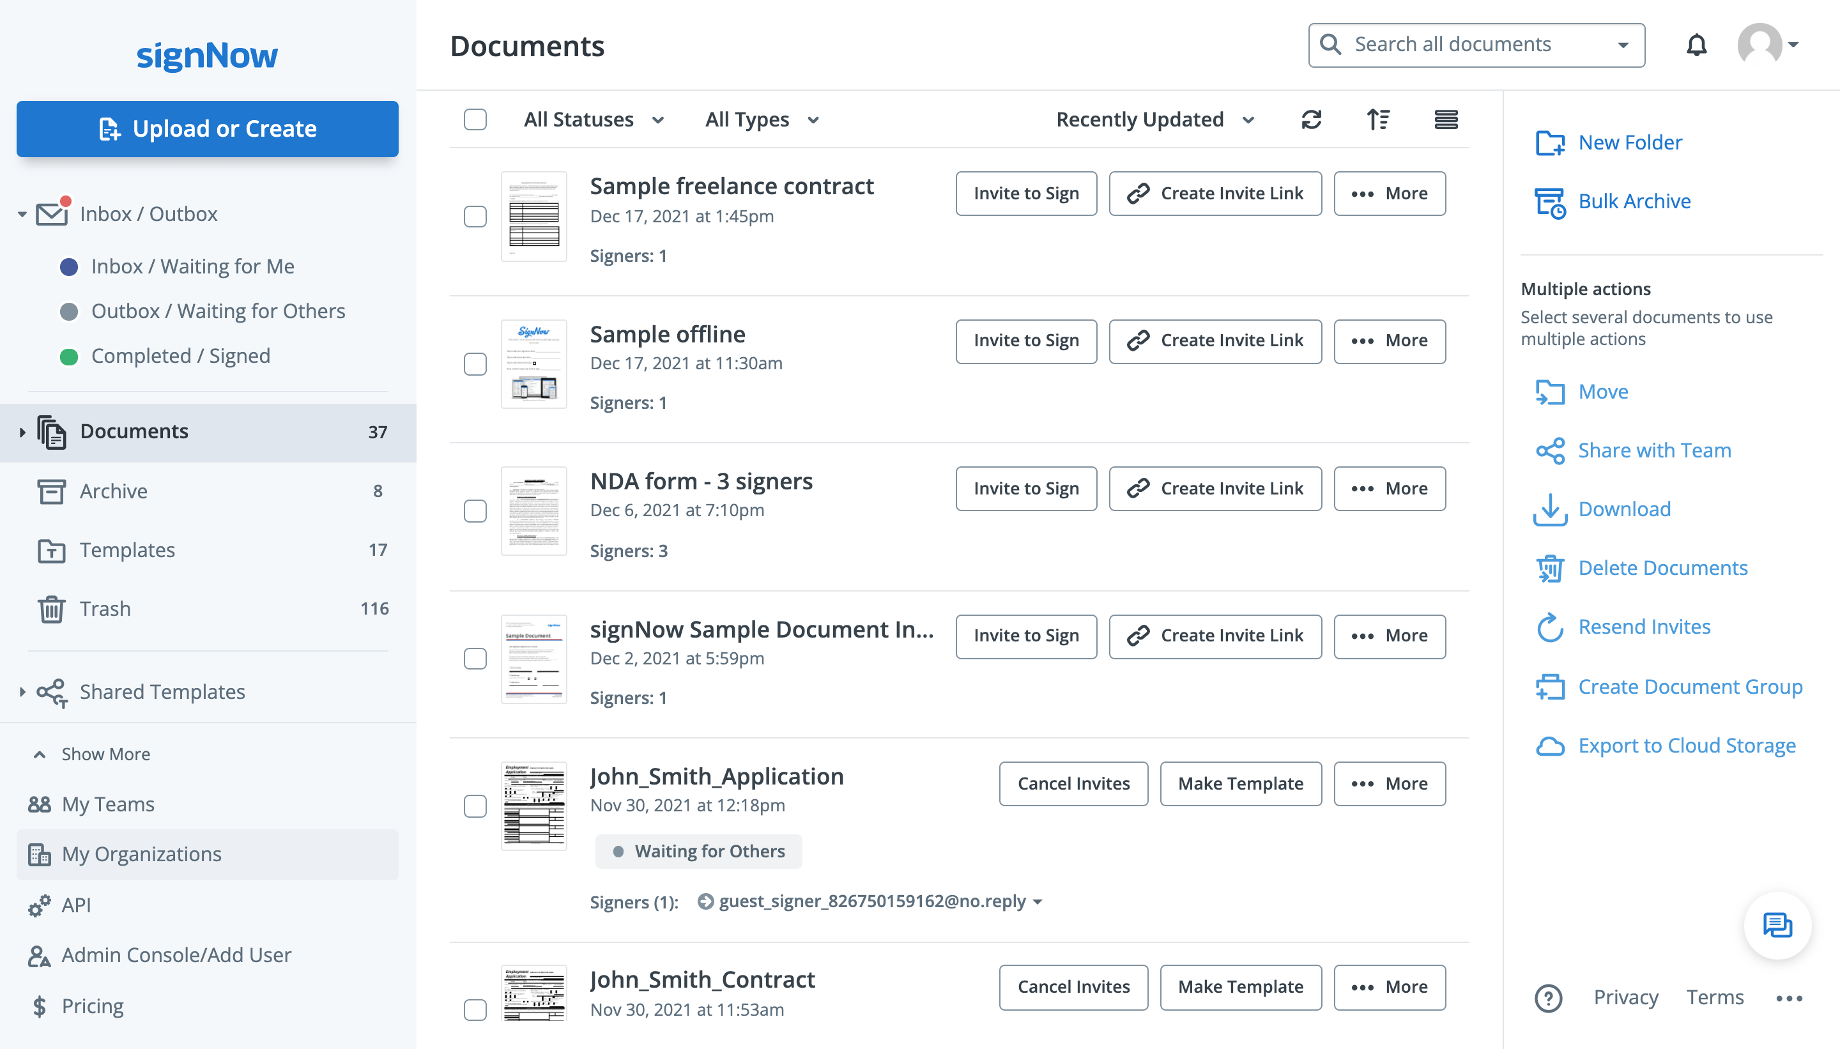Click the help question mark icon
The height and width of the screenshot is (1049, 1840).
coord(1548,998)
